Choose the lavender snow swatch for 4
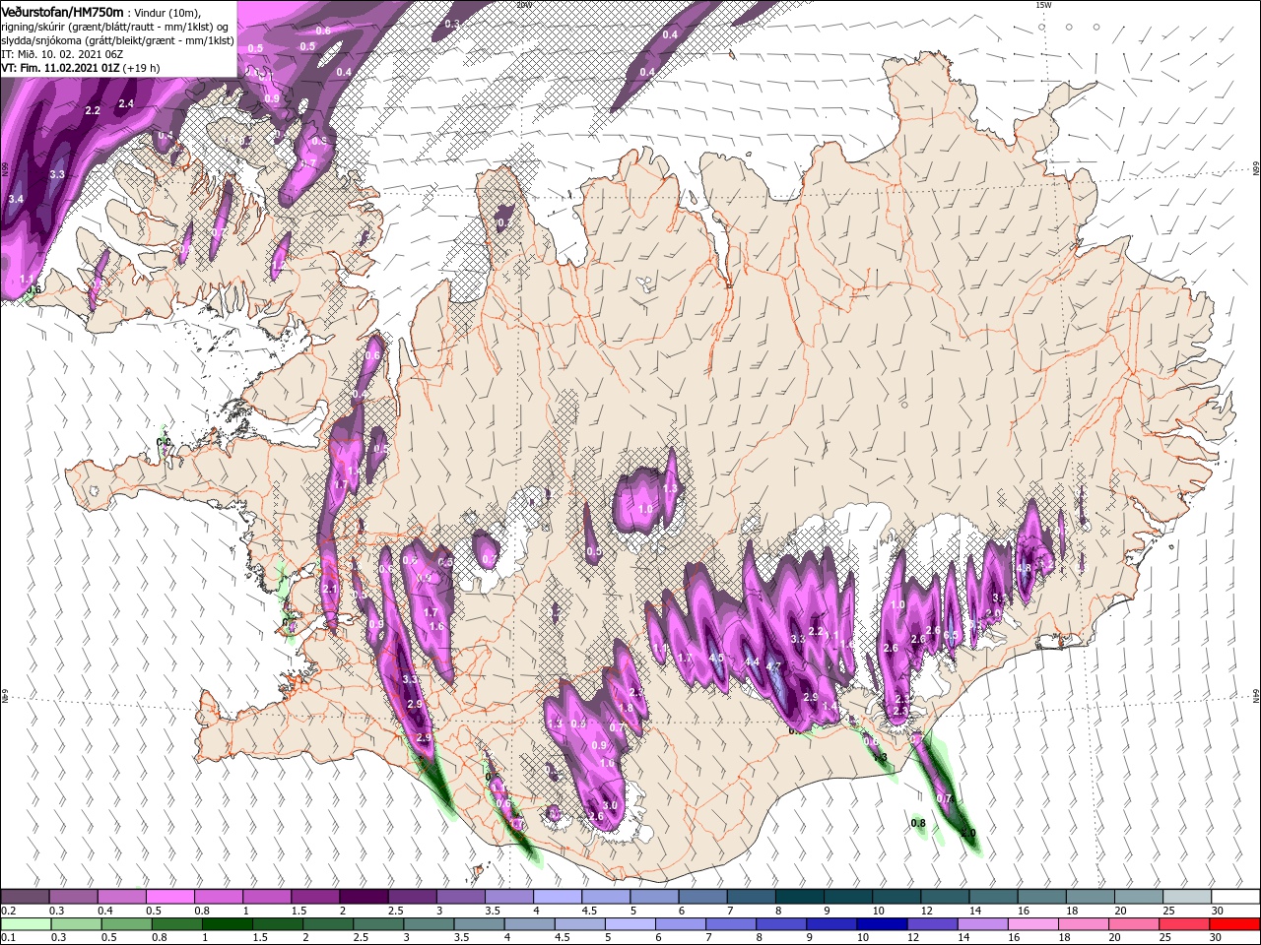Viewport: 1261px width, 945px height. (x=558, y=897)
